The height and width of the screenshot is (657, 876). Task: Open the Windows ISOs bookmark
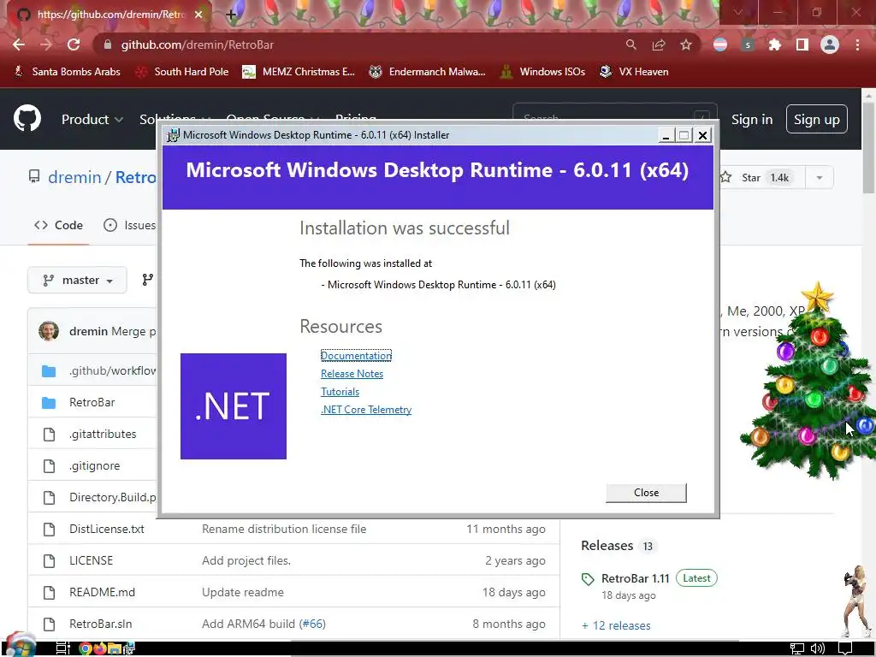tap(542, 72)
